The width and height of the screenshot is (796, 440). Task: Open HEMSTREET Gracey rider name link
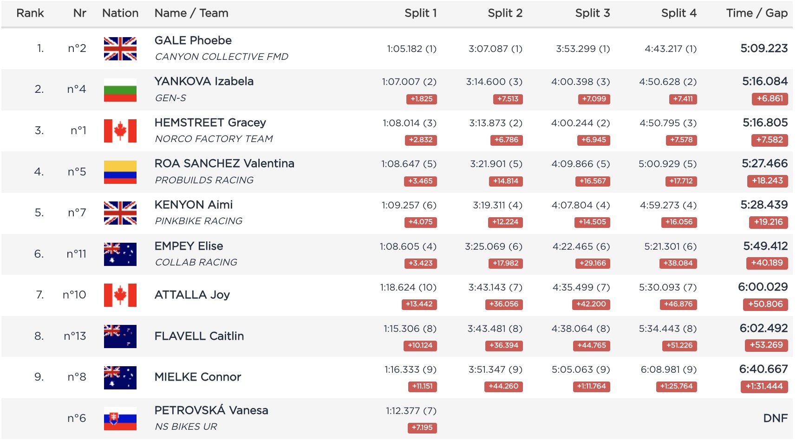pos(210,123)
